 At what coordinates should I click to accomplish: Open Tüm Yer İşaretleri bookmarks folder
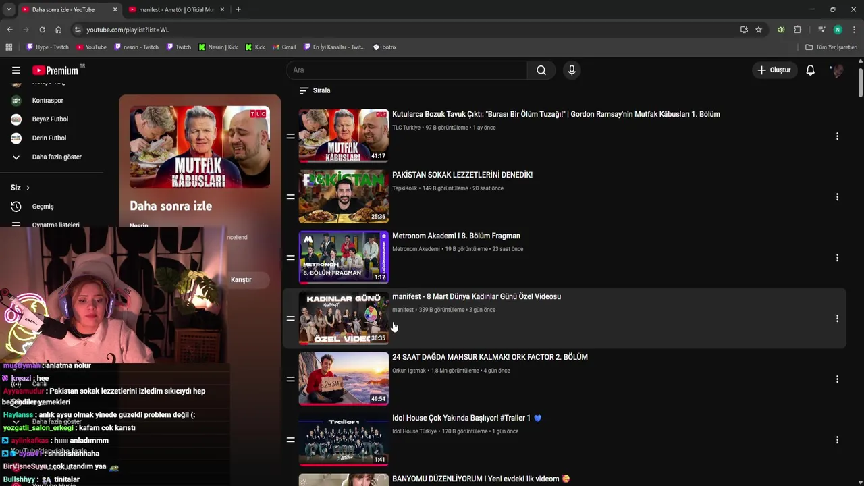831,47
